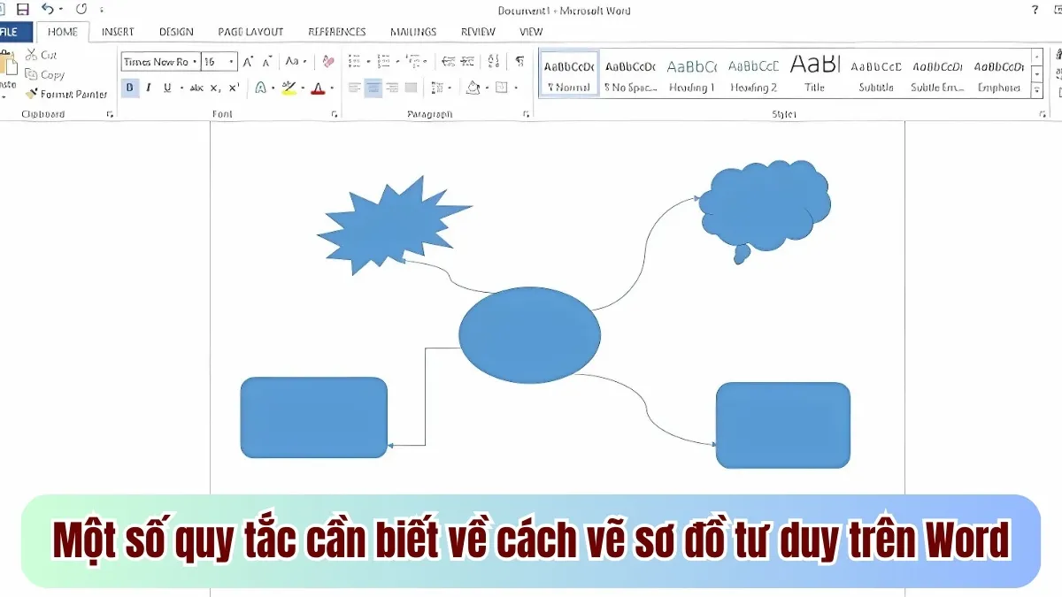Viewport: 1062px width, 597px height.
Task: Open the Change Case Aa dropdown
Action: (x=295, y=62)
